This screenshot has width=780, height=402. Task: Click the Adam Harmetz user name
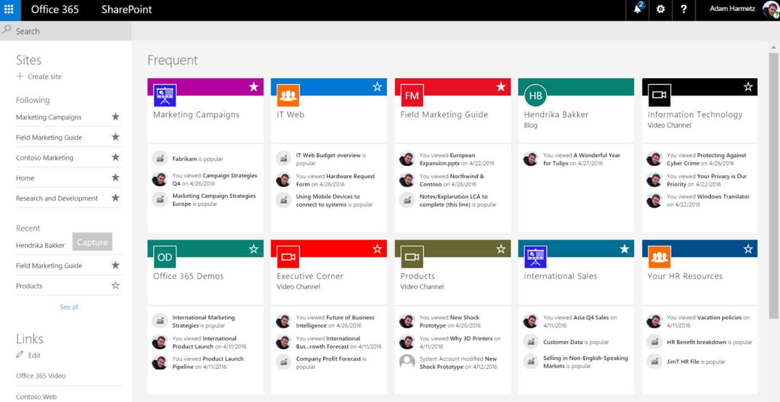point(732,9)
